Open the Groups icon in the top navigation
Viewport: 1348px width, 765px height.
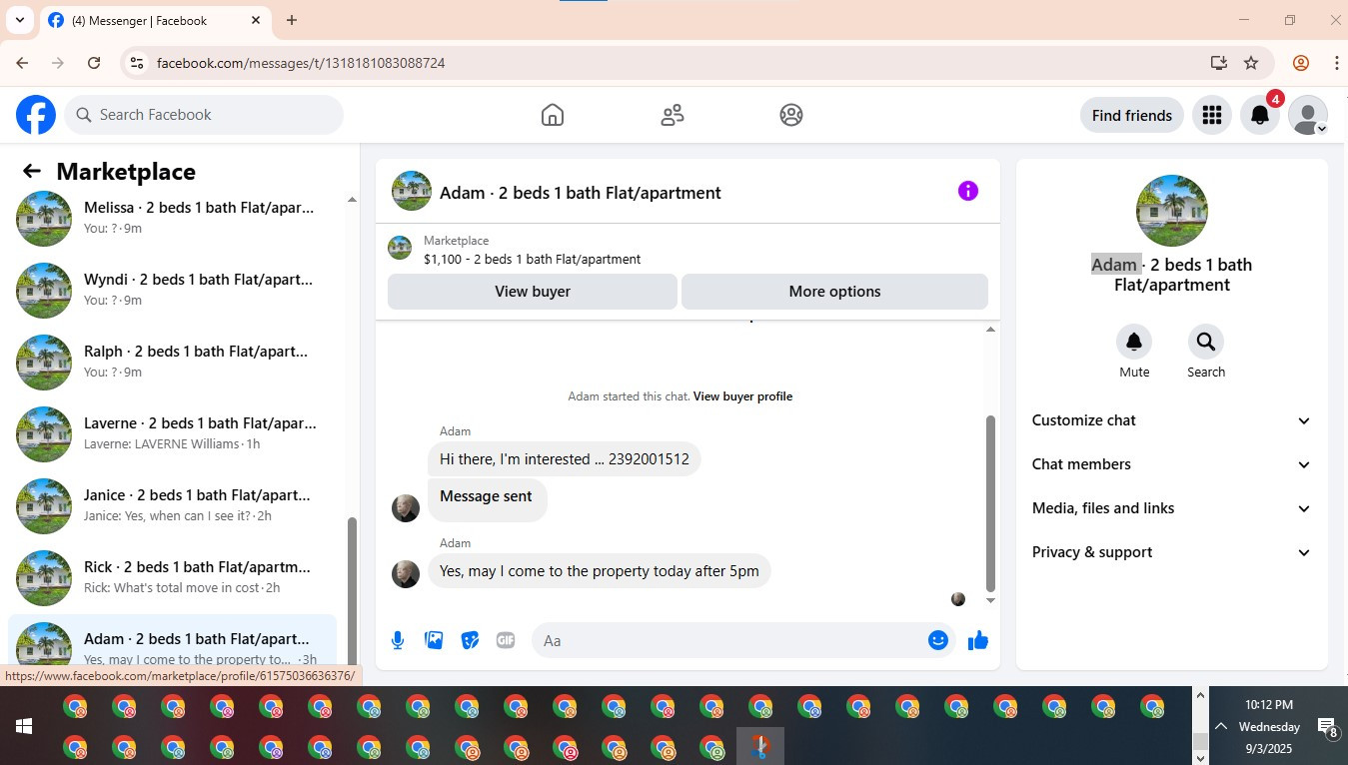click(x=791, y=115)
